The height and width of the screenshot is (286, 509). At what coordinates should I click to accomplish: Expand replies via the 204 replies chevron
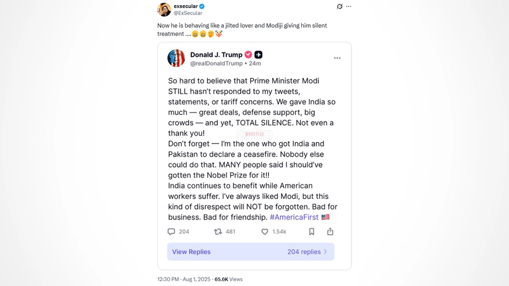tap(325, 252)
